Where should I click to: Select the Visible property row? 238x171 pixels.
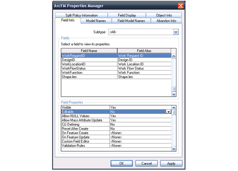tap(116, 107)
